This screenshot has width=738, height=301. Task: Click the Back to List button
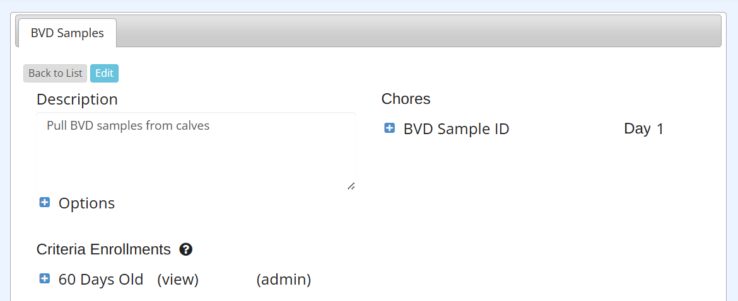tap(56, 73)
